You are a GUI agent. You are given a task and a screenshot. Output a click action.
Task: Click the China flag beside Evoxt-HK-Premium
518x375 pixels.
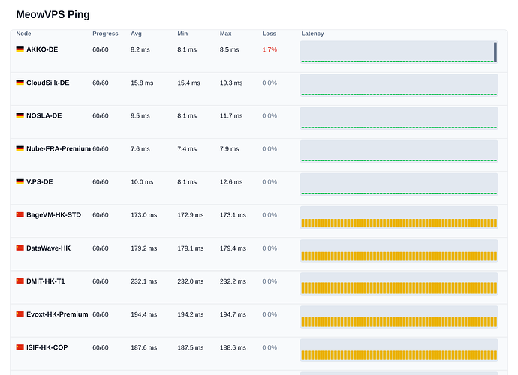click(20, 314)
